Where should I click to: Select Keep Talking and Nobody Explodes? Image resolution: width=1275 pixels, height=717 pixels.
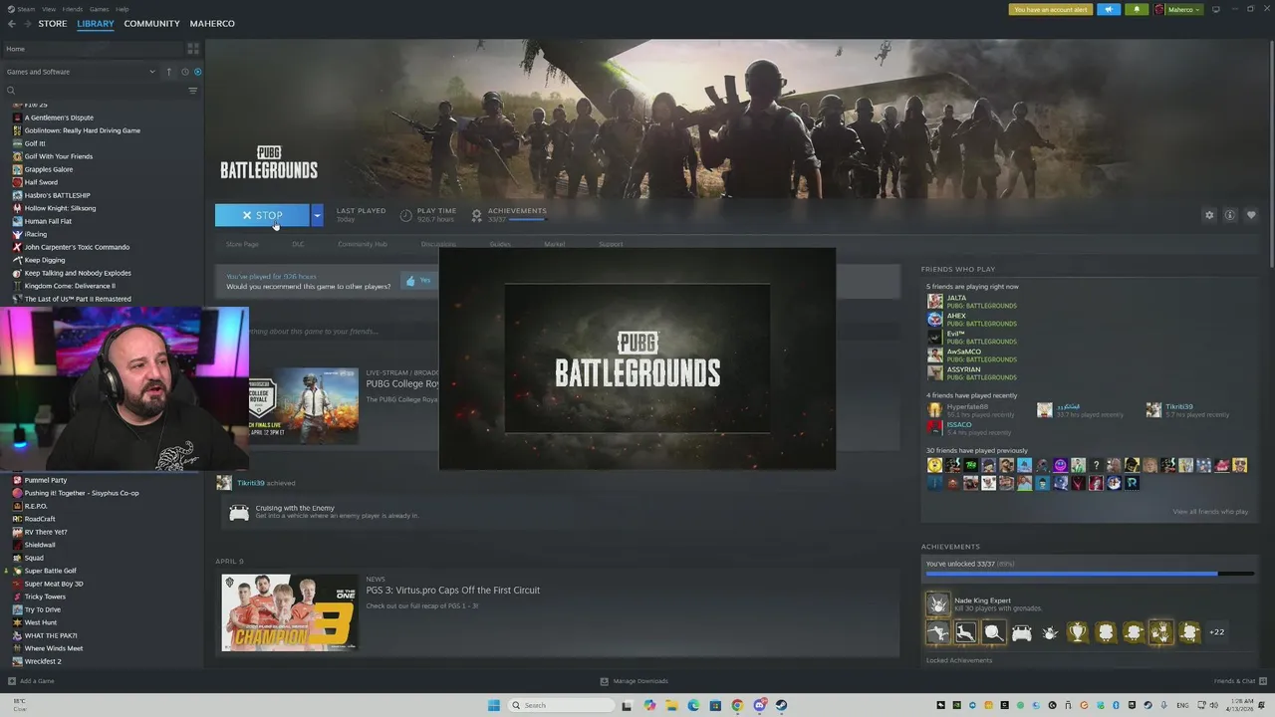[x=78, y=273]
